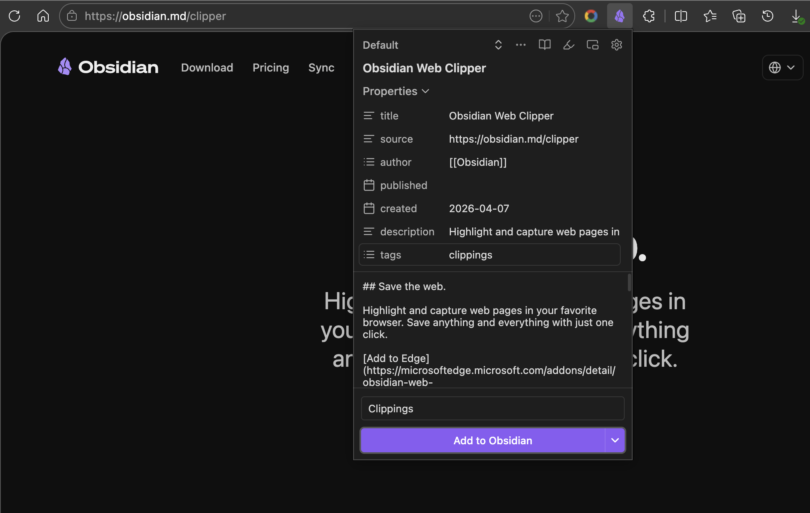Go to the Download nav item
Screen dimensions: 810x513
coord(207,68)
